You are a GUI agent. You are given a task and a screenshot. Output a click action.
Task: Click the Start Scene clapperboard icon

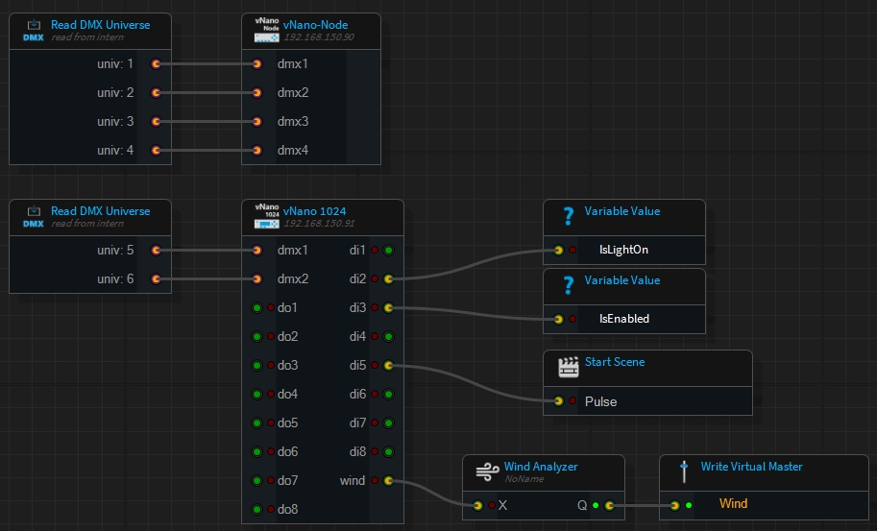point(568,367)
